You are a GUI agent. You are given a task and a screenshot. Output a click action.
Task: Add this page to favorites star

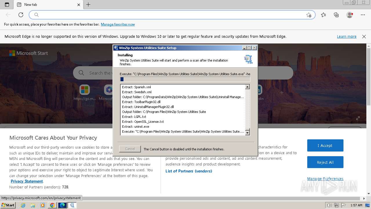[x=309, y=15]
